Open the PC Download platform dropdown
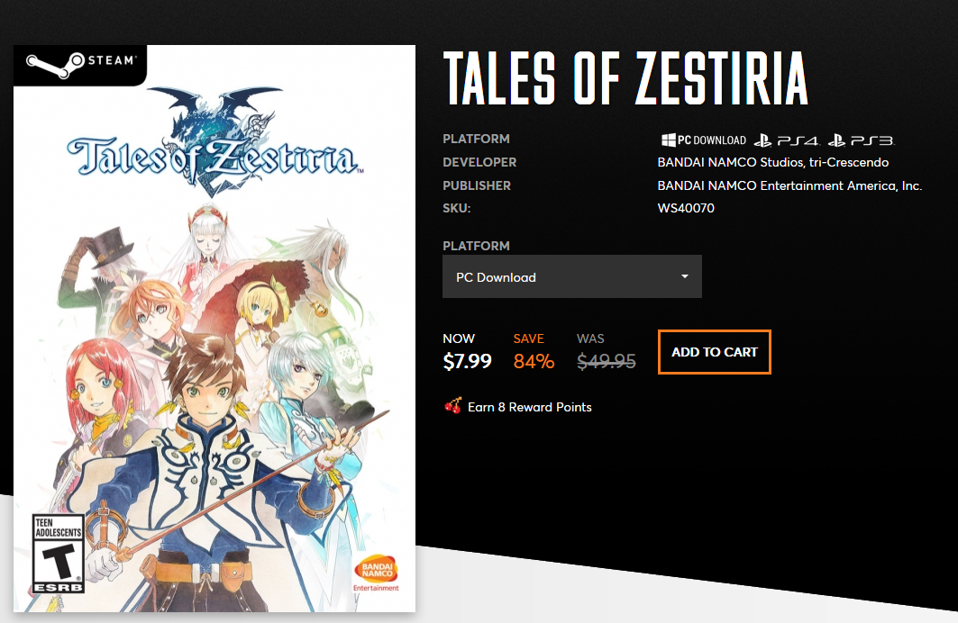This screenshot has width=958, height=623. point(572,276)
